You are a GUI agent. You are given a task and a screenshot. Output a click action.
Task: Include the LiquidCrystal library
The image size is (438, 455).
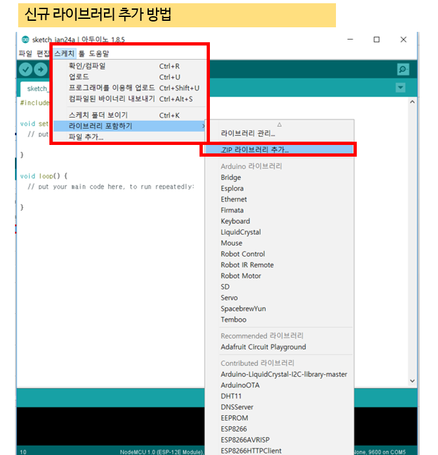(279, 232)
